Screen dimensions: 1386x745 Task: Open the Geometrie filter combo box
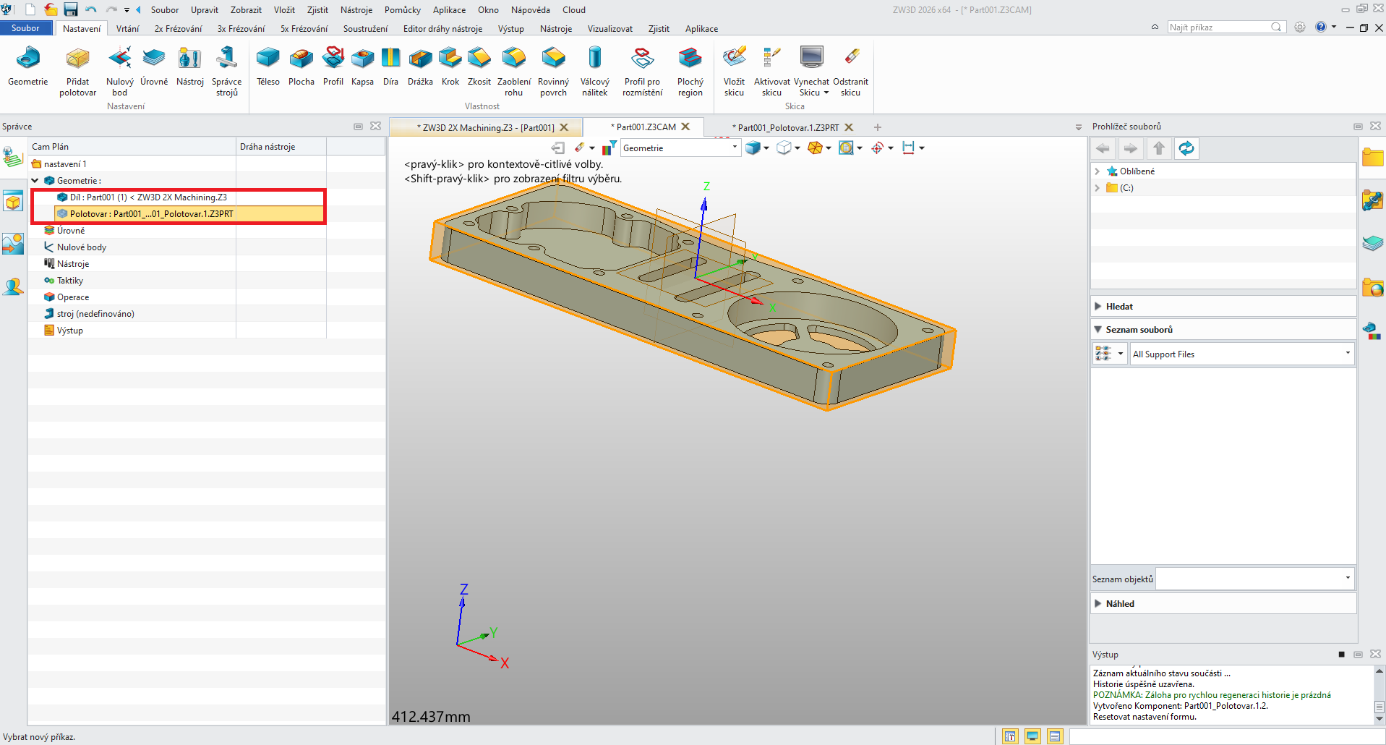pyautogui.click(x=680, y=148)
